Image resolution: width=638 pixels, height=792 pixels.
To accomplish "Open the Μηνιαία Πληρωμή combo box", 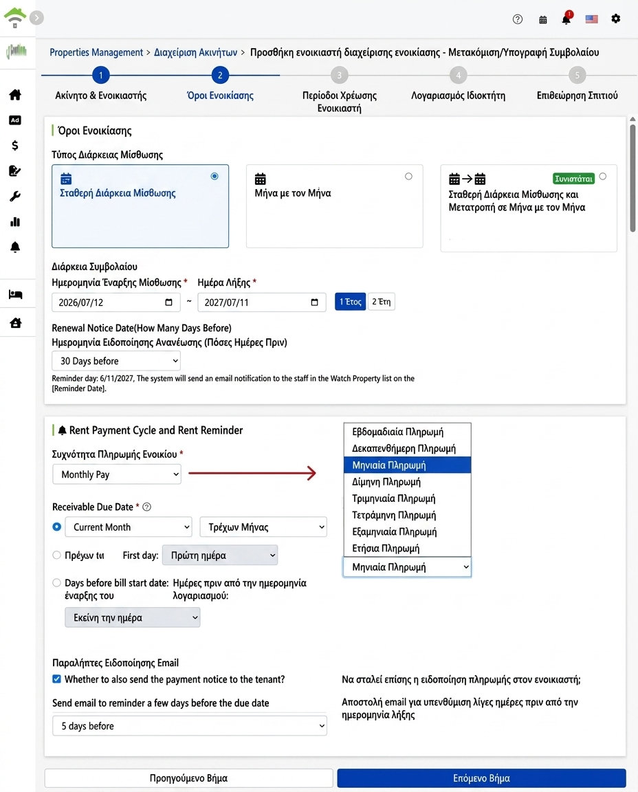I will tap(407, 567).
